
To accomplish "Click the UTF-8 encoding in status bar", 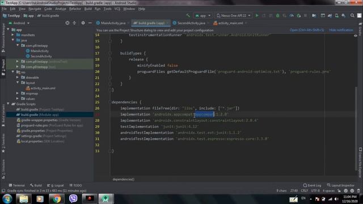I will 315,191.
